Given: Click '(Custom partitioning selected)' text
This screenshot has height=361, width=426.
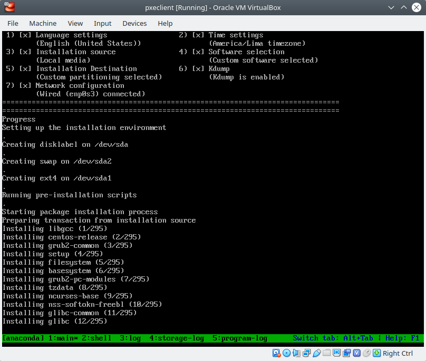Looking at the screenshot, I should (x=99, y=77).
